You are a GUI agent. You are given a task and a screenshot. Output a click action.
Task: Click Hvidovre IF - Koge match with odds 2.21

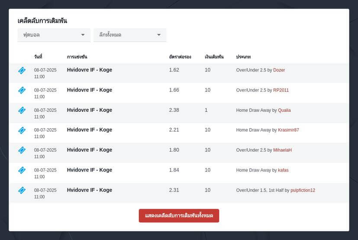pyautogui.click(x=90, y=130)
